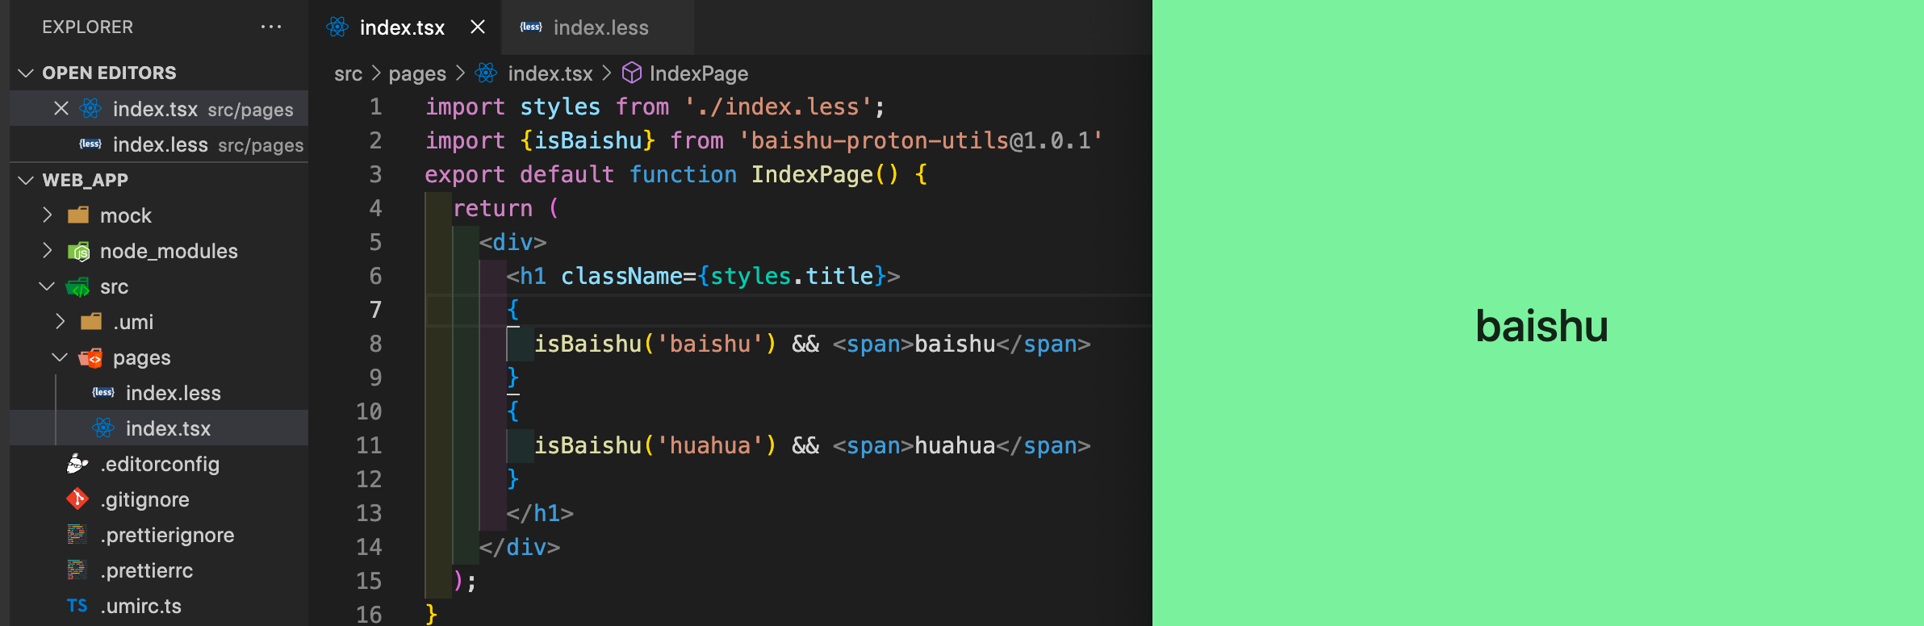Click the closing </h1> tag

click(540, 513)
